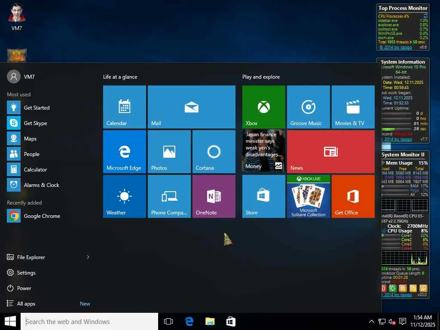This screenshot has height=330, width=440.
Task: Open Get Skype from Most used
Action: click(x=49, y=123)
